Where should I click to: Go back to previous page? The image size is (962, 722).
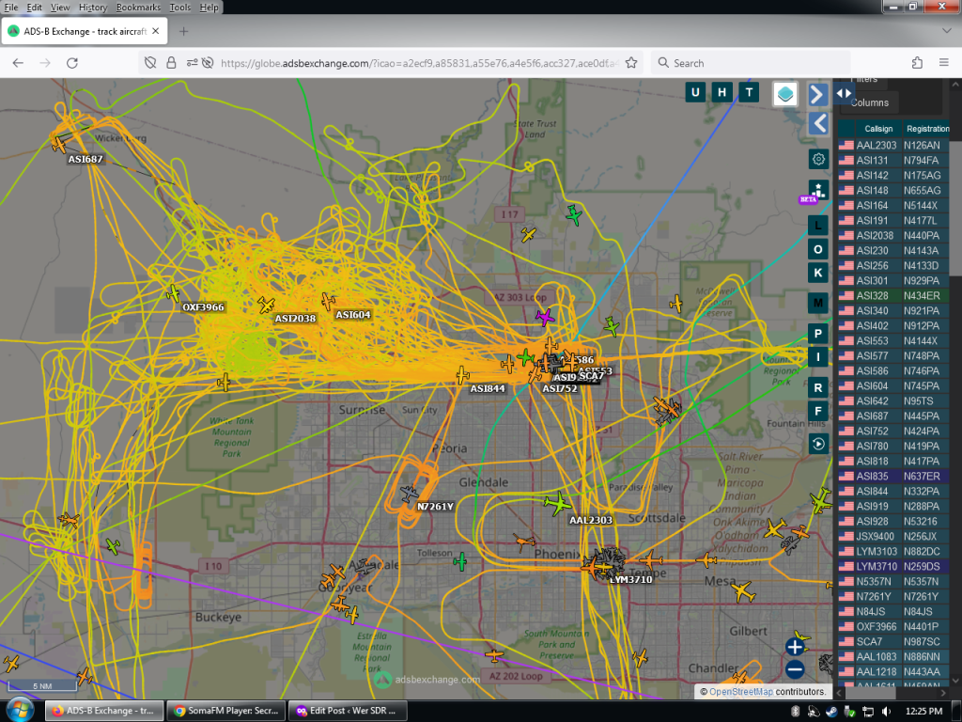(18, 63)
